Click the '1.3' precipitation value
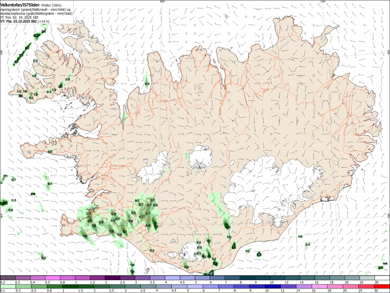 click(x=208, y=241)
